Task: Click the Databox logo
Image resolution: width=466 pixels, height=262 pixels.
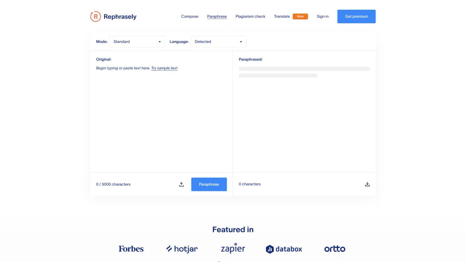Action: tap(284, 249)
